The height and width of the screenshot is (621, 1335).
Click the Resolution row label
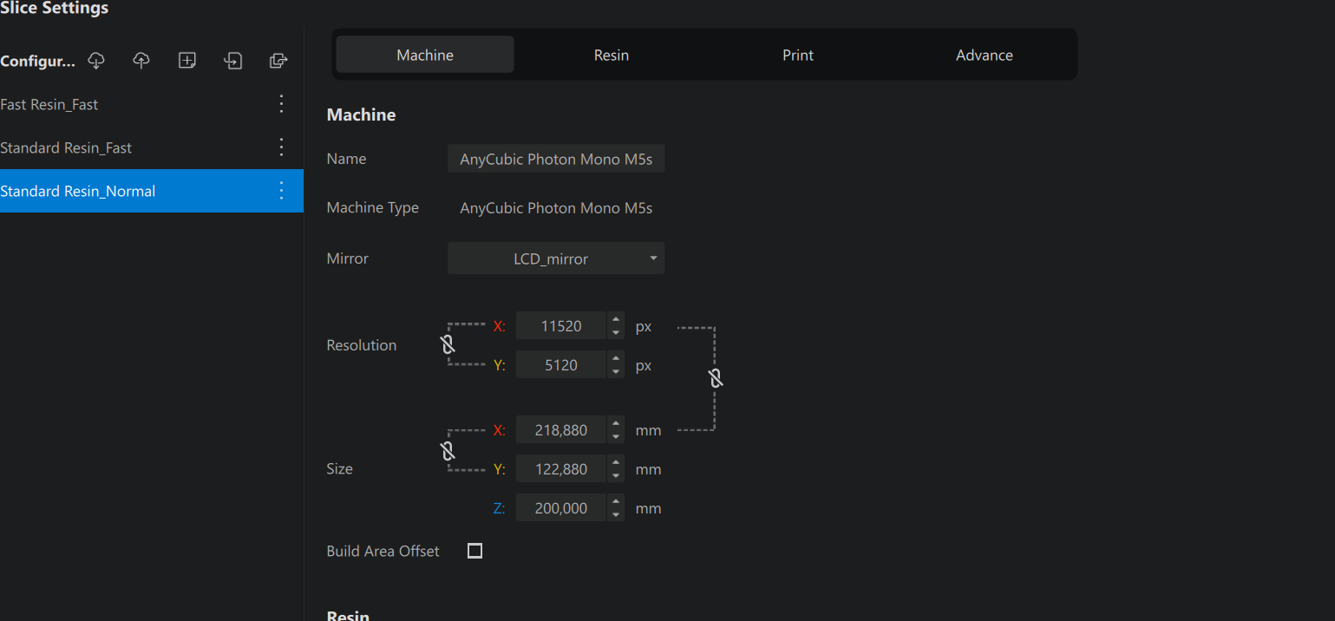tap(362, 345)
